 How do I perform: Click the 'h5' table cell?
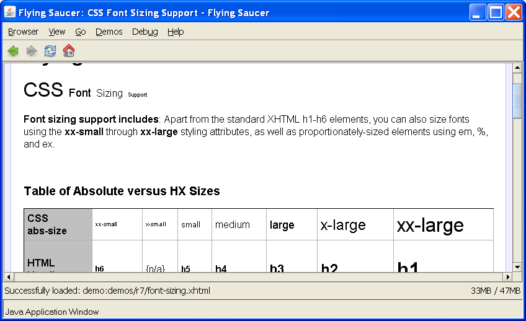click(x=195, y=257)
